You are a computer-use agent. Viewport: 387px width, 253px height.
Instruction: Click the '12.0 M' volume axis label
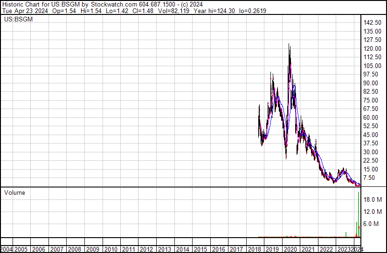tap(373, 212)
